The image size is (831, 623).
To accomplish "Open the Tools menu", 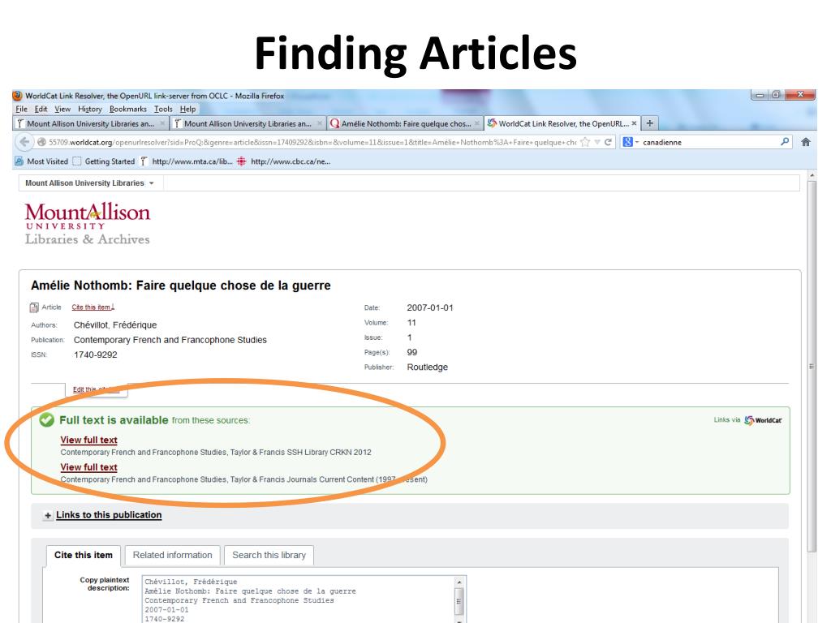I will pos(163,109).
